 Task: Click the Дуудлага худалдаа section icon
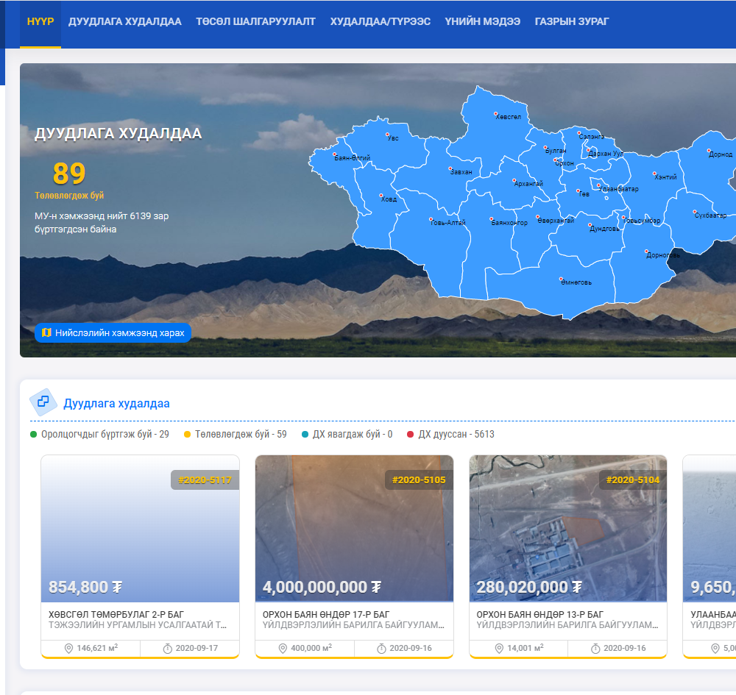(x=43, y=402)
